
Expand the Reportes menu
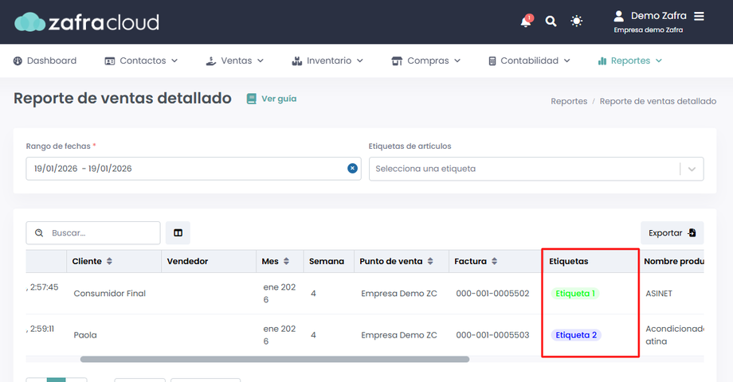pyautogui.click(x=630, y=60)
